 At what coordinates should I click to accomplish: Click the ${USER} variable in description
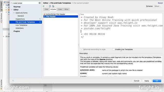(83, 73)
